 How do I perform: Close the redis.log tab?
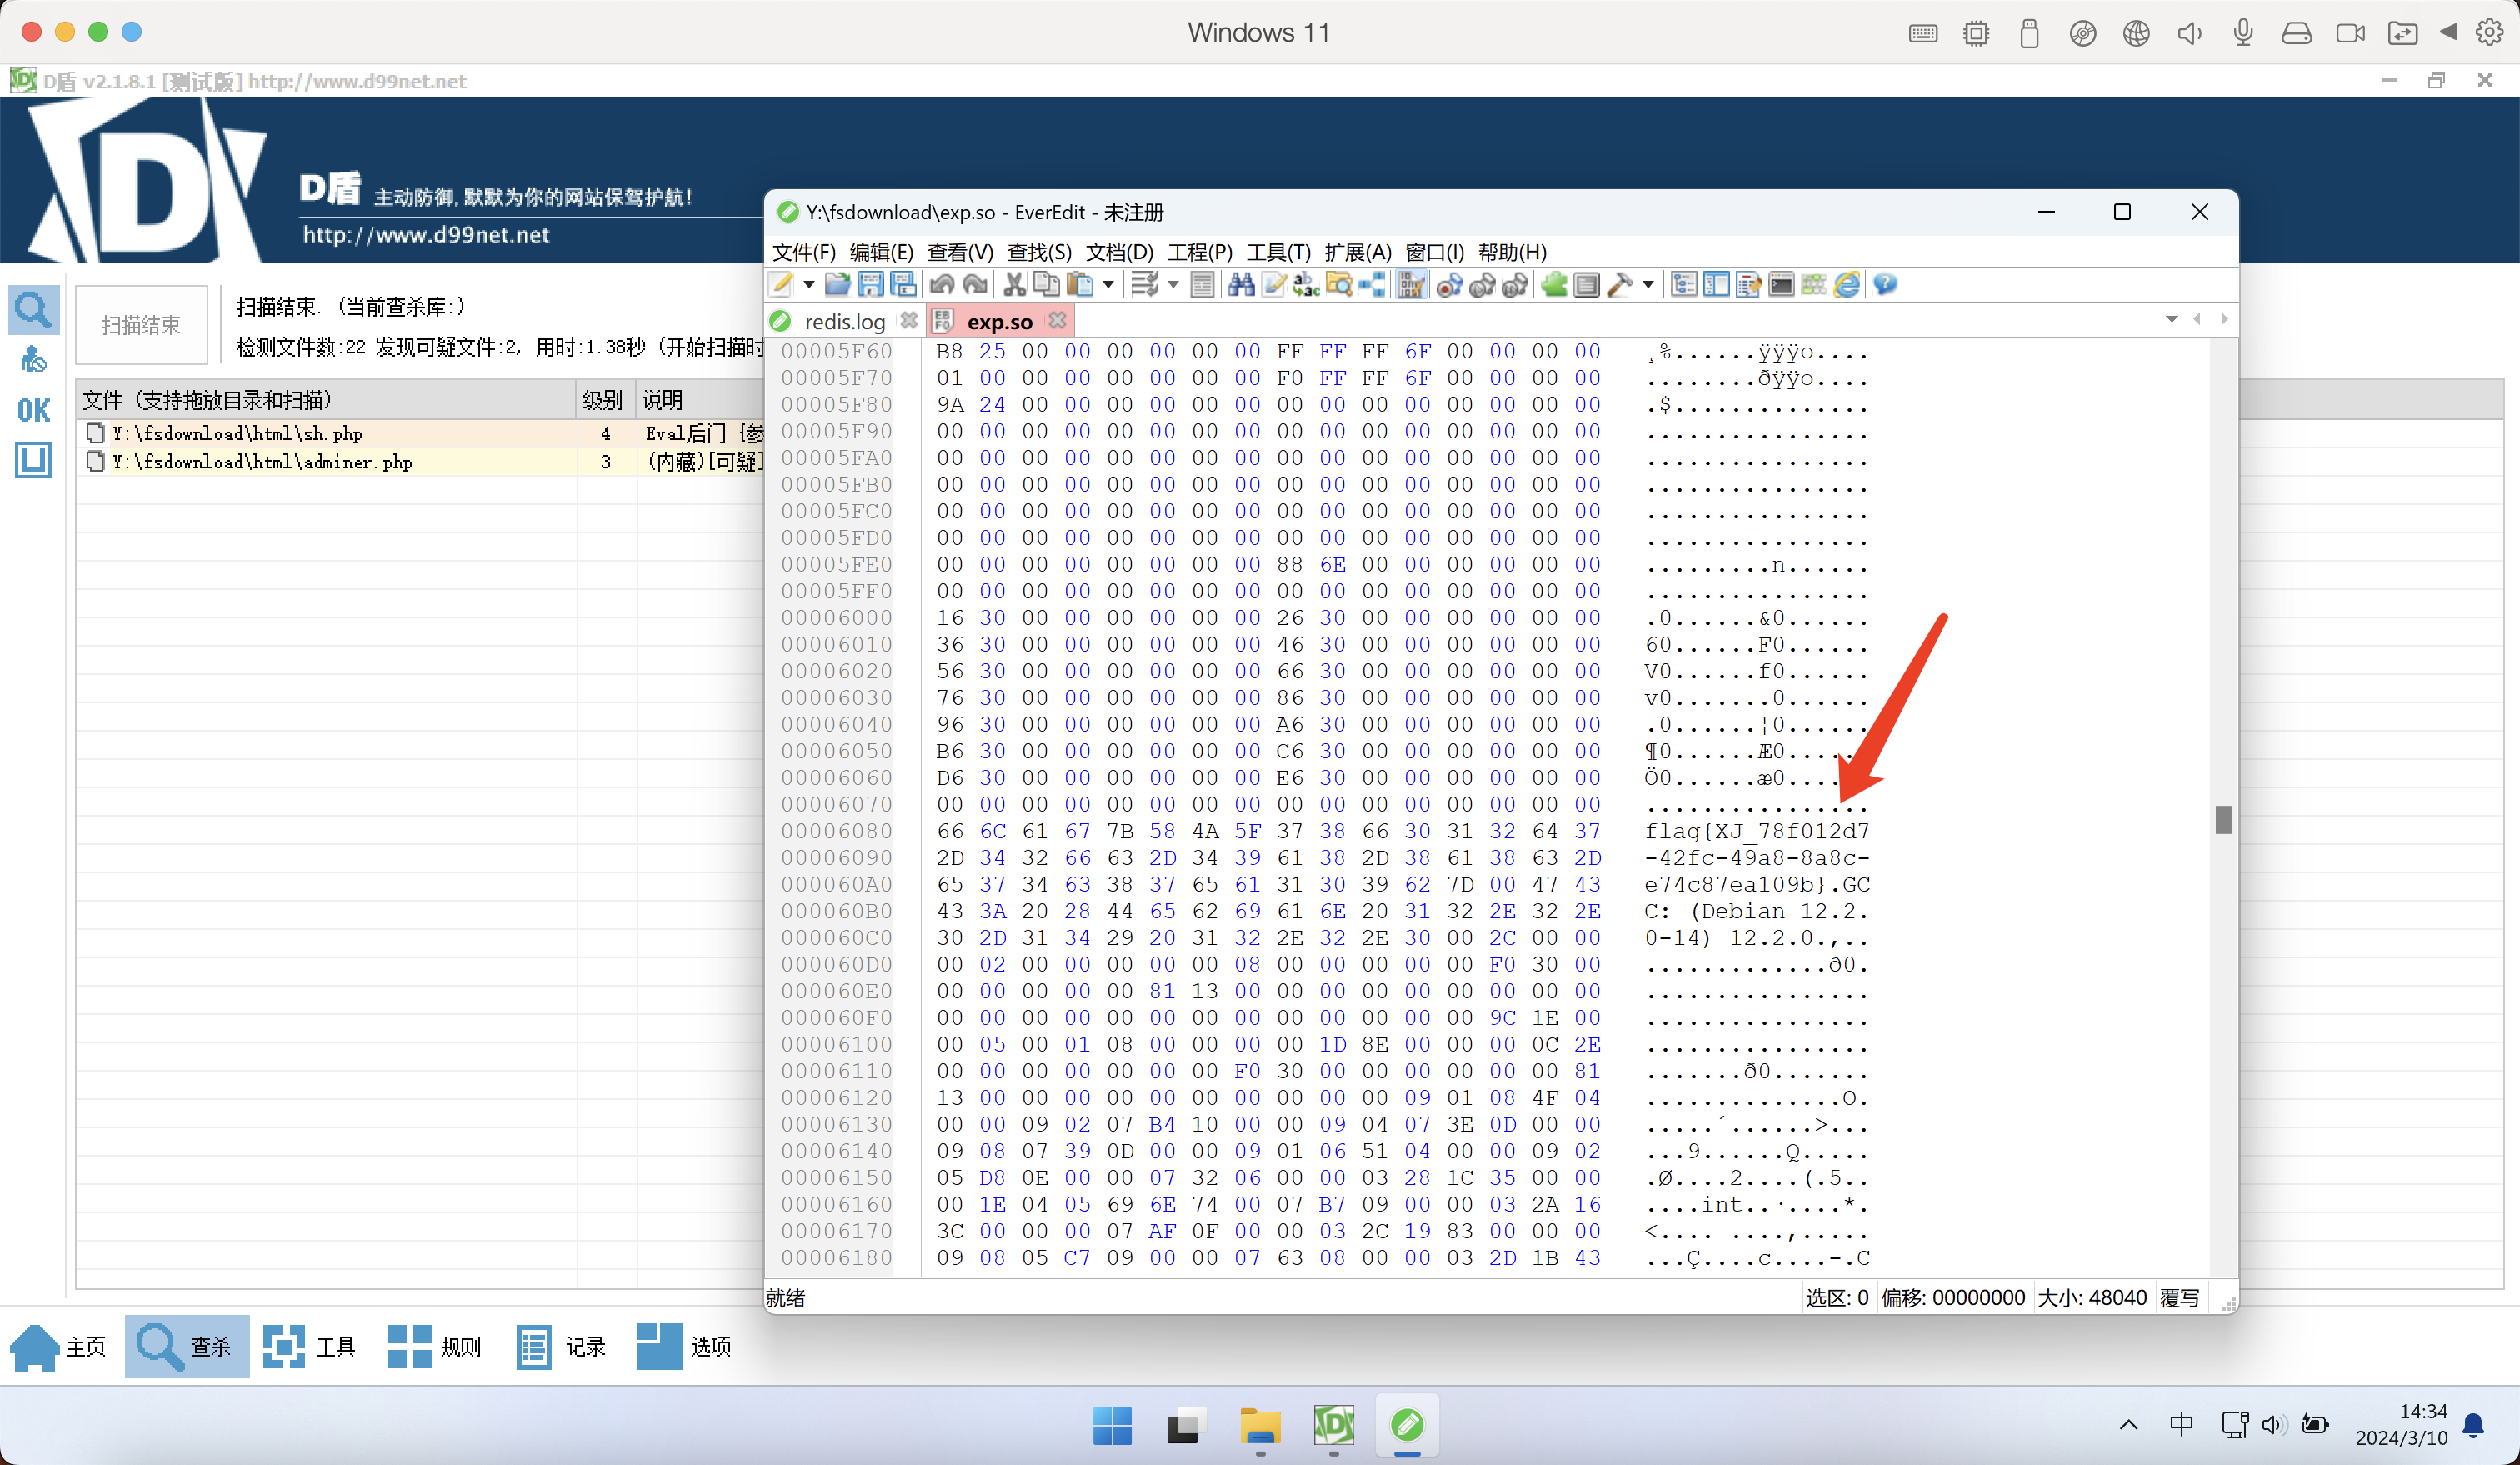909,320
